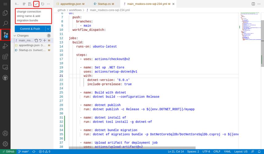Click 'actions/checkout@v2' in line 17
This screenshot has width=264, height=154.
click(x=112, y=59)
